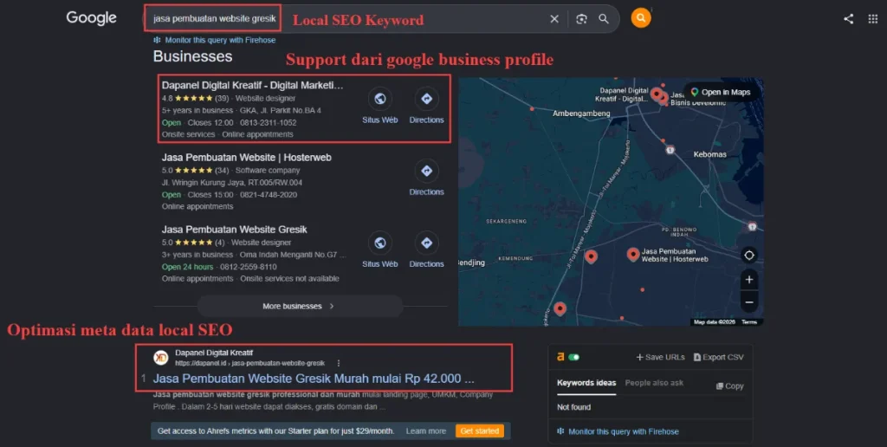
Task: Open Dapanel Digital Kreatif business listing title
Action: coord(252,86)
